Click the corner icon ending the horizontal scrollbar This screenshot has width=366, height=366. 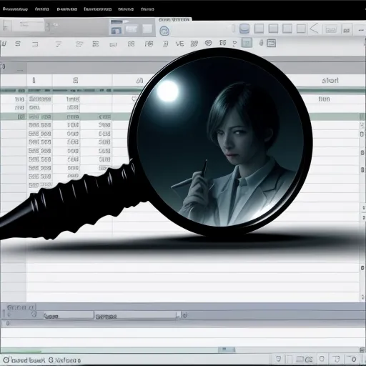click(x=362, y=350)
